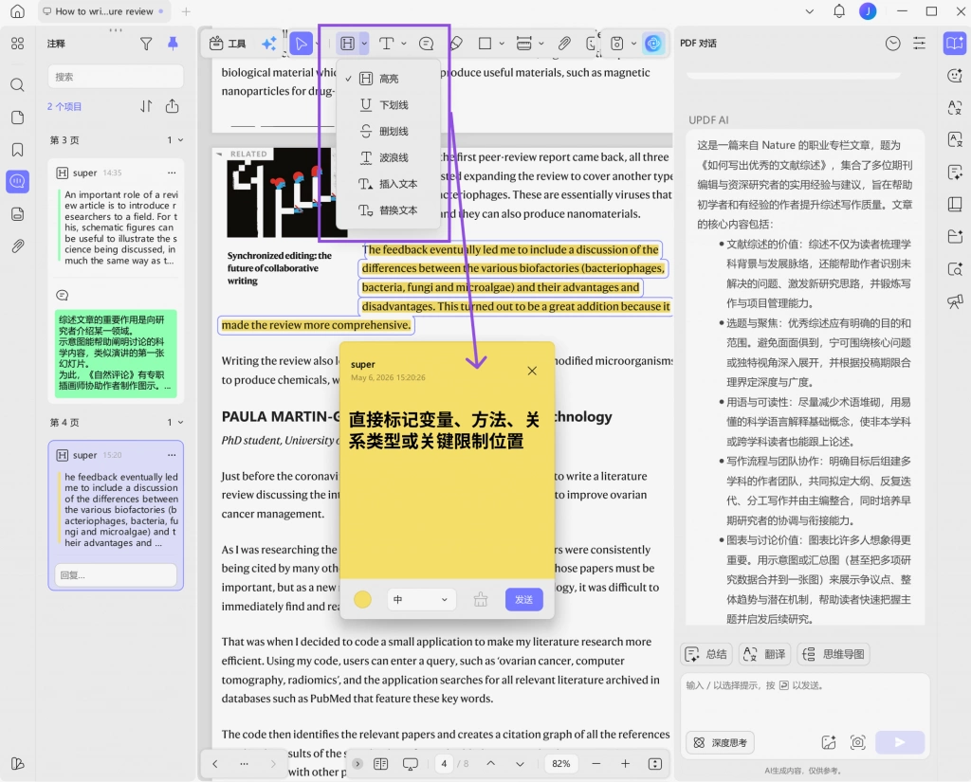The width and height of the screenshot is (971, 782).
Task: Toggle 深度思考 deep thinking mode
Action: click(721, 742)
